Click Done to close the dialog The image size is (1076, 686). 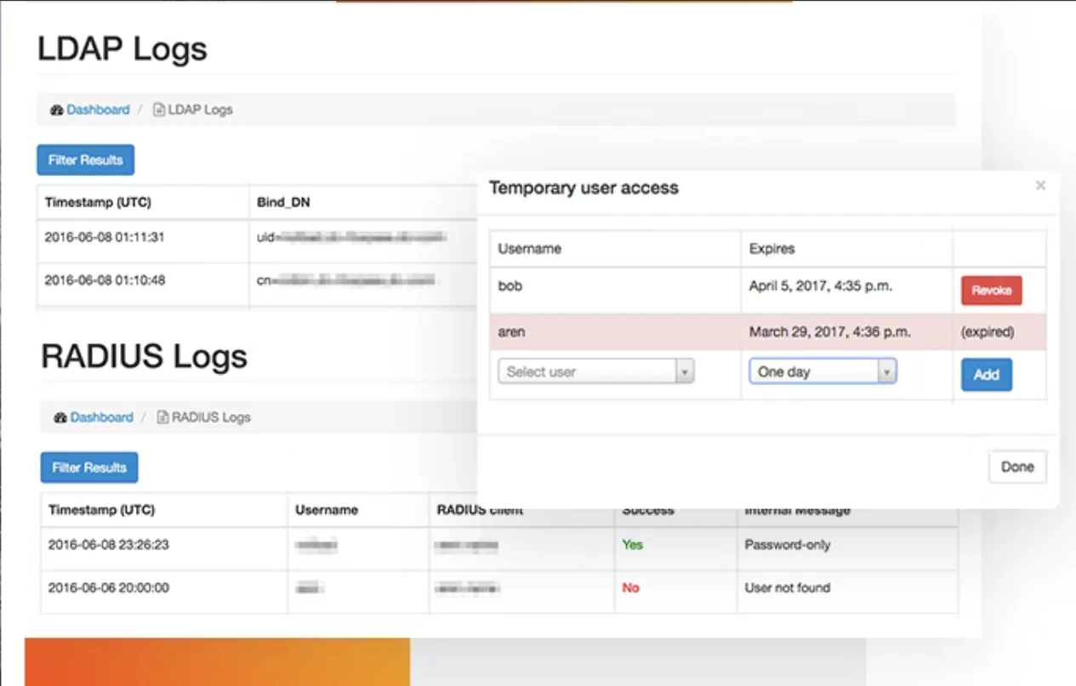(1016, 466)
